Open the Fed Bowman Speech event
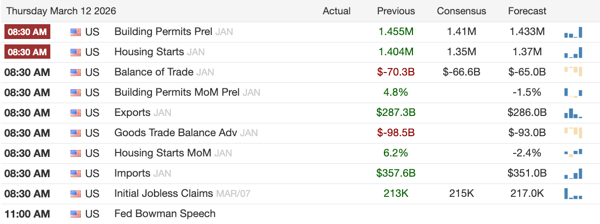The height and width of the screenshot is (224, 600). [165, 214]
